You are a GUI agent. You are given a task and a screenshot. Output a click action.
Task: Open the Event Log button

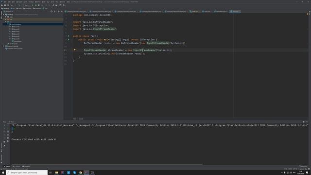point(303,166)
